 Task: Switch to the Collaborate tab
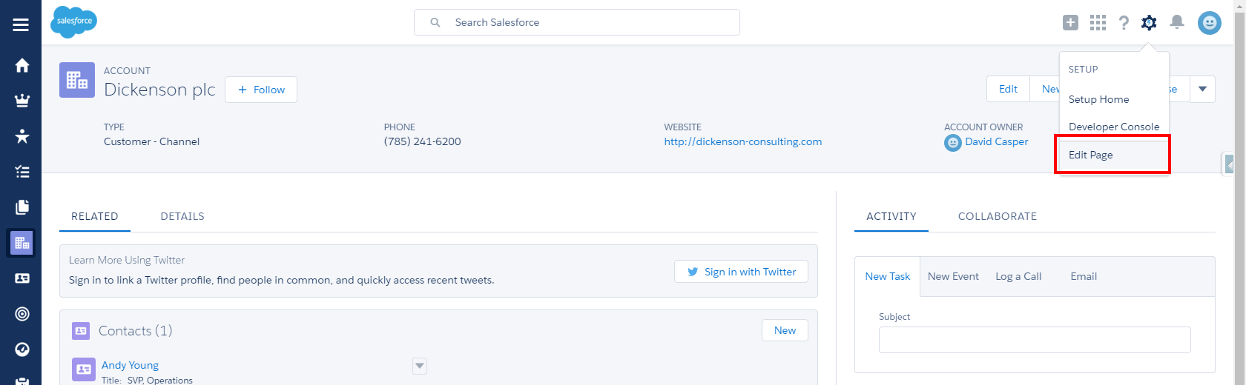[997, 216]
